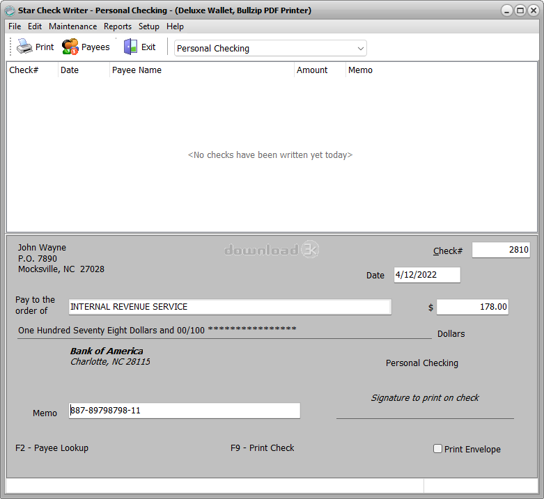Open the Edit menu
544x499 pixels.
coord(35,26)
